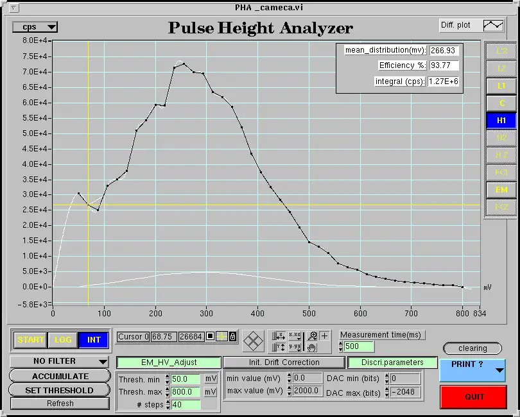520x417 pixels.
Task: Switch to EM_HV_Adjust tab
Action: (x=169, y=362)
